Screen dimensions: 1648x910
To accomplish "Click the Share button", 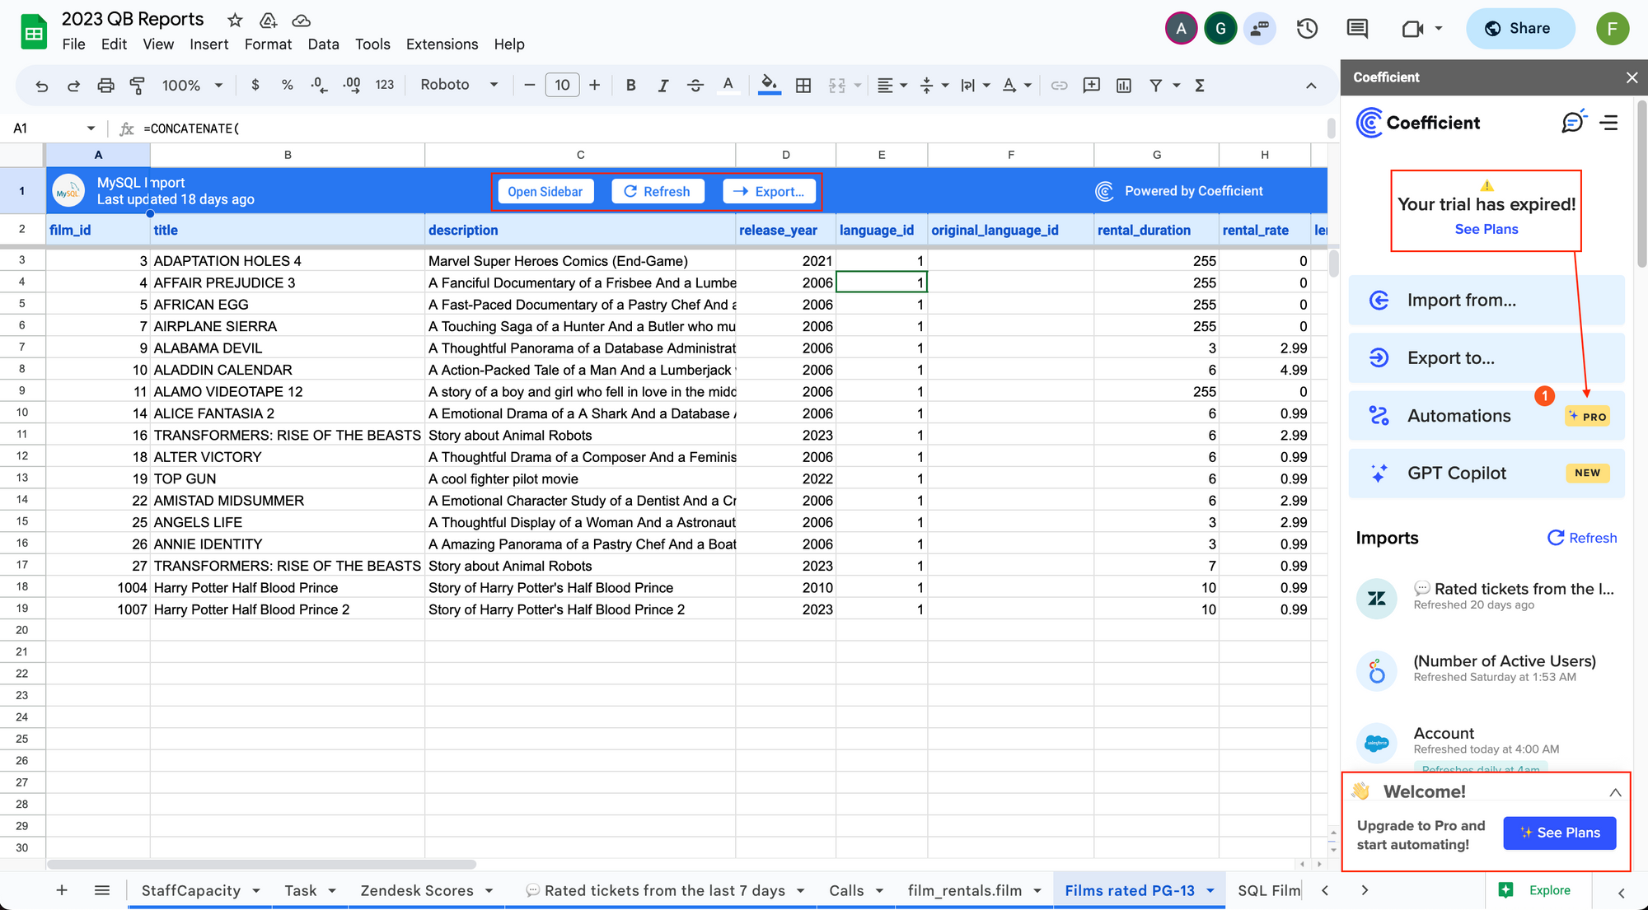I will pos(1520,29).
